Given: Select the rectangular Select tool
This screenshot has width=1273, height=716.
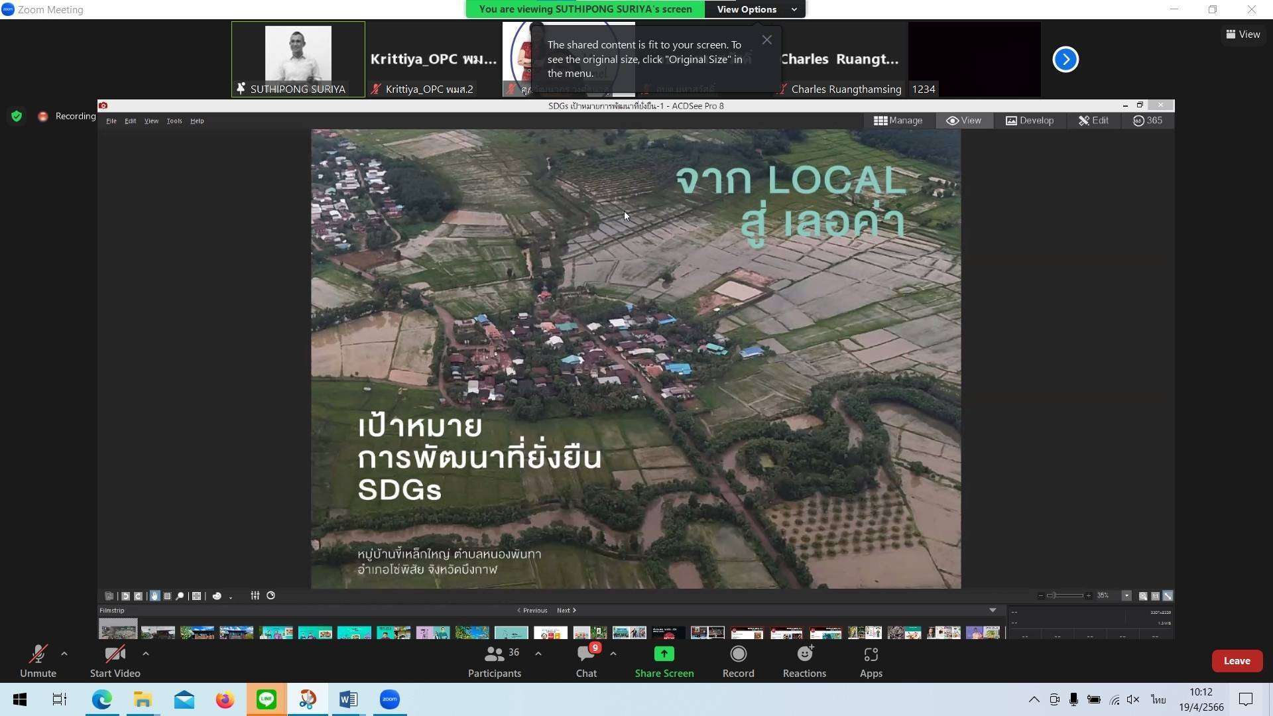Looking at the screenshot, I should pos(167,596).
